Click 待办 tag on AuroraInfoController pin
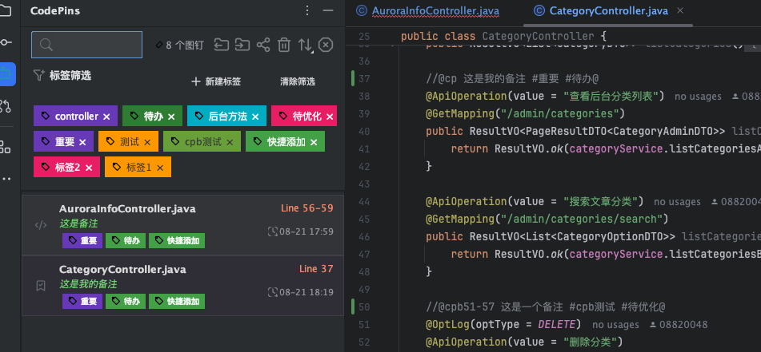The width and height of the screenshot is (761, 352). (126, 240)
